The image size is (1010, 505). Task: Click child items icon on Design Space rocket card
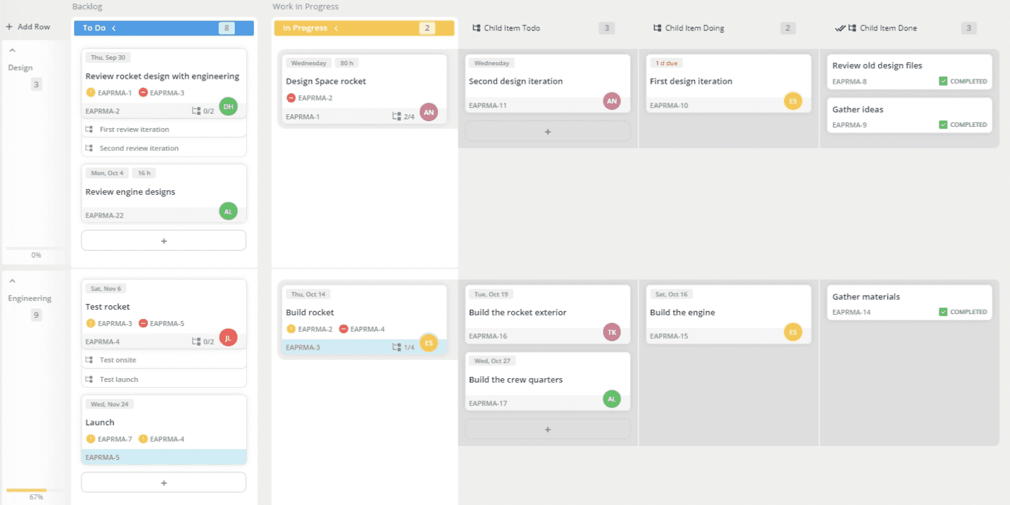coord(397,116)
